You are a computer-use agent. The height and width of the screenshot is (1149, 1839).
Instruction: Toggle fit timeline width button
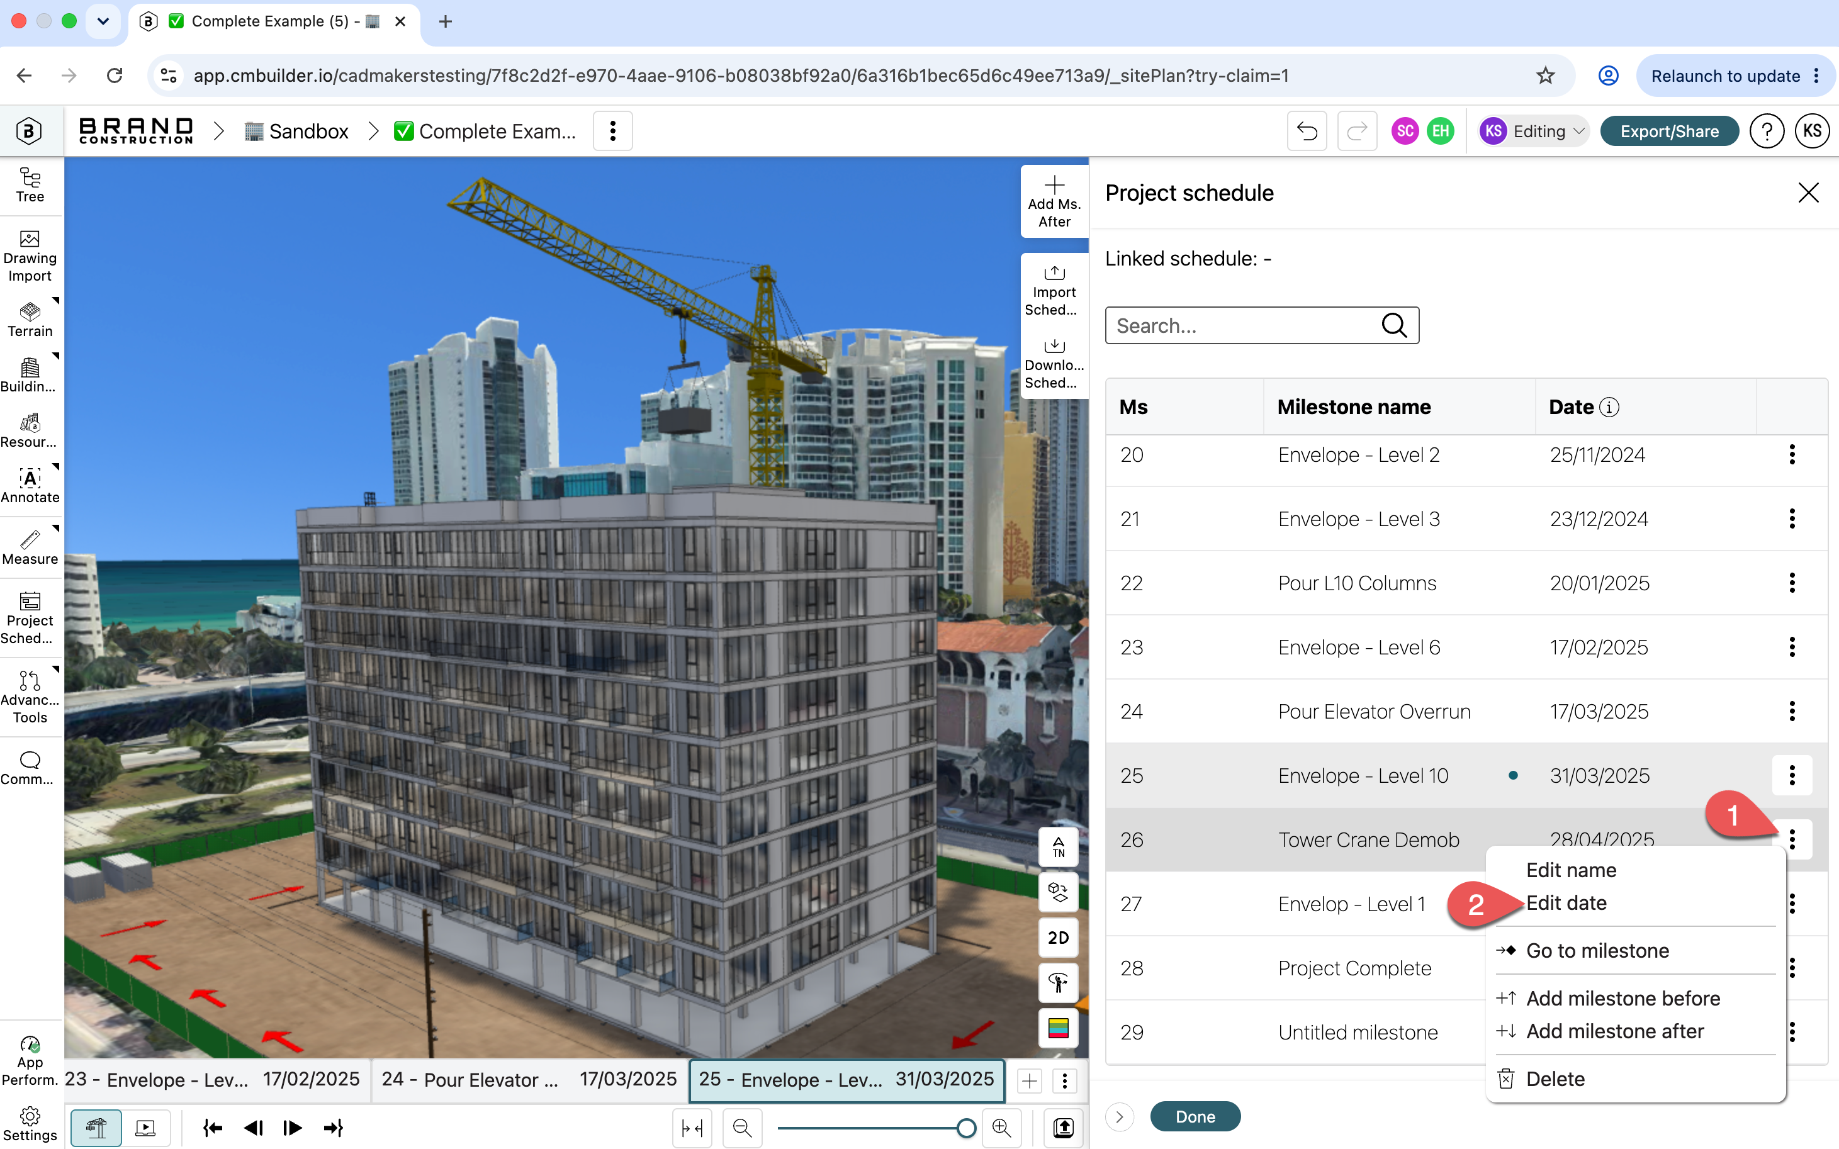[x=692, y=1128]
